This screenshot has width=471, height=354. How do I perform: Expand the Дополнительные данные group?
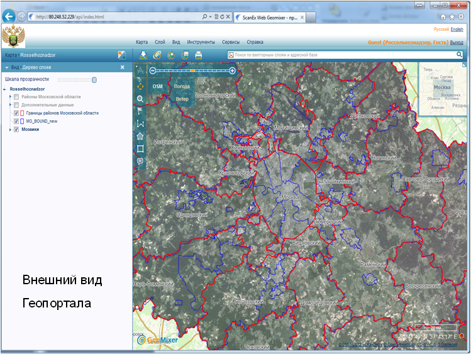coord(10,105)
